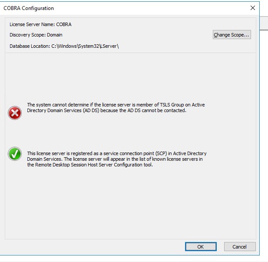Cancel the COBRA Configuration dialog

(x=240, y=247)
